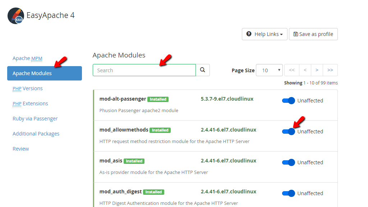The width and height of the screenshot is (368, 207).
Task: Open the PHP Versions section
Action: point(28,88)
